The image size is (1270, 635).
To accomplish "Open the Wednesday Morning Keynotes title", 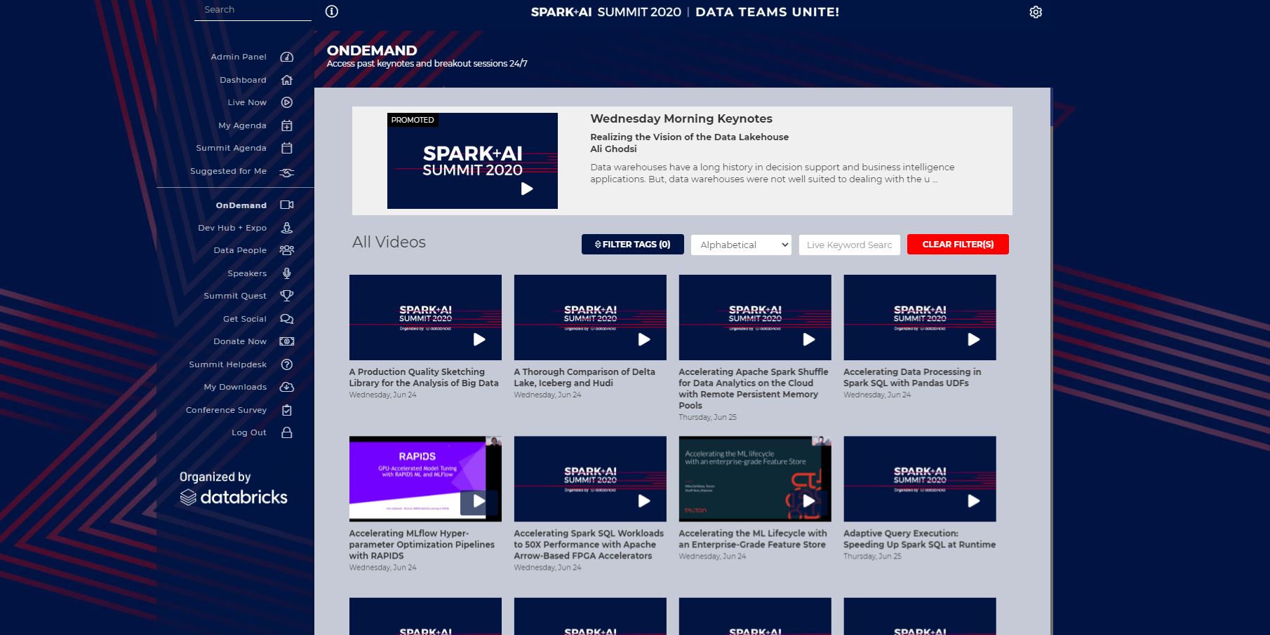I will [681, 118].
